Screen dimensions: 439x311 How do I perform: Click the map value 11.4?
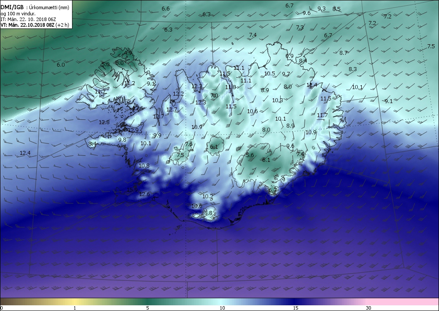[x=312, y=85]
